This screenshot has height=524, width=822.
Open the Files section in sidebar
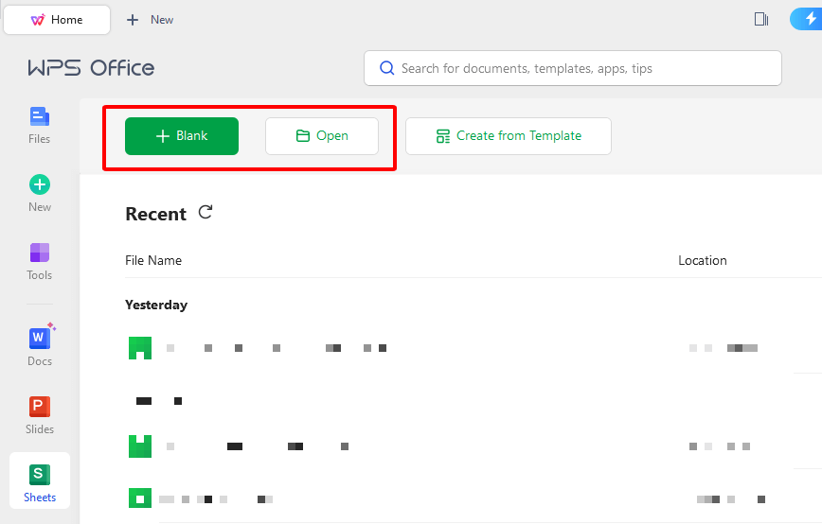coord(40,126)
